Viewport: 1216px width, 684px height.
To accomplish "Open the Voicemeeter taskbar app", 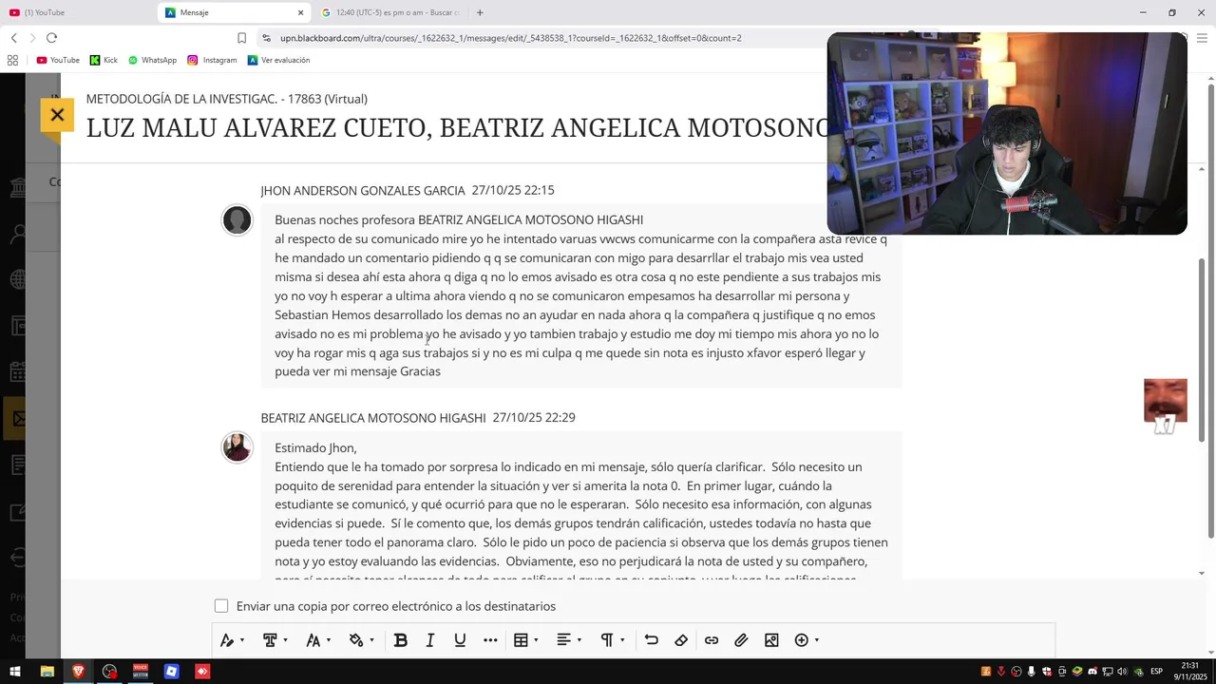I will point(141,672).
